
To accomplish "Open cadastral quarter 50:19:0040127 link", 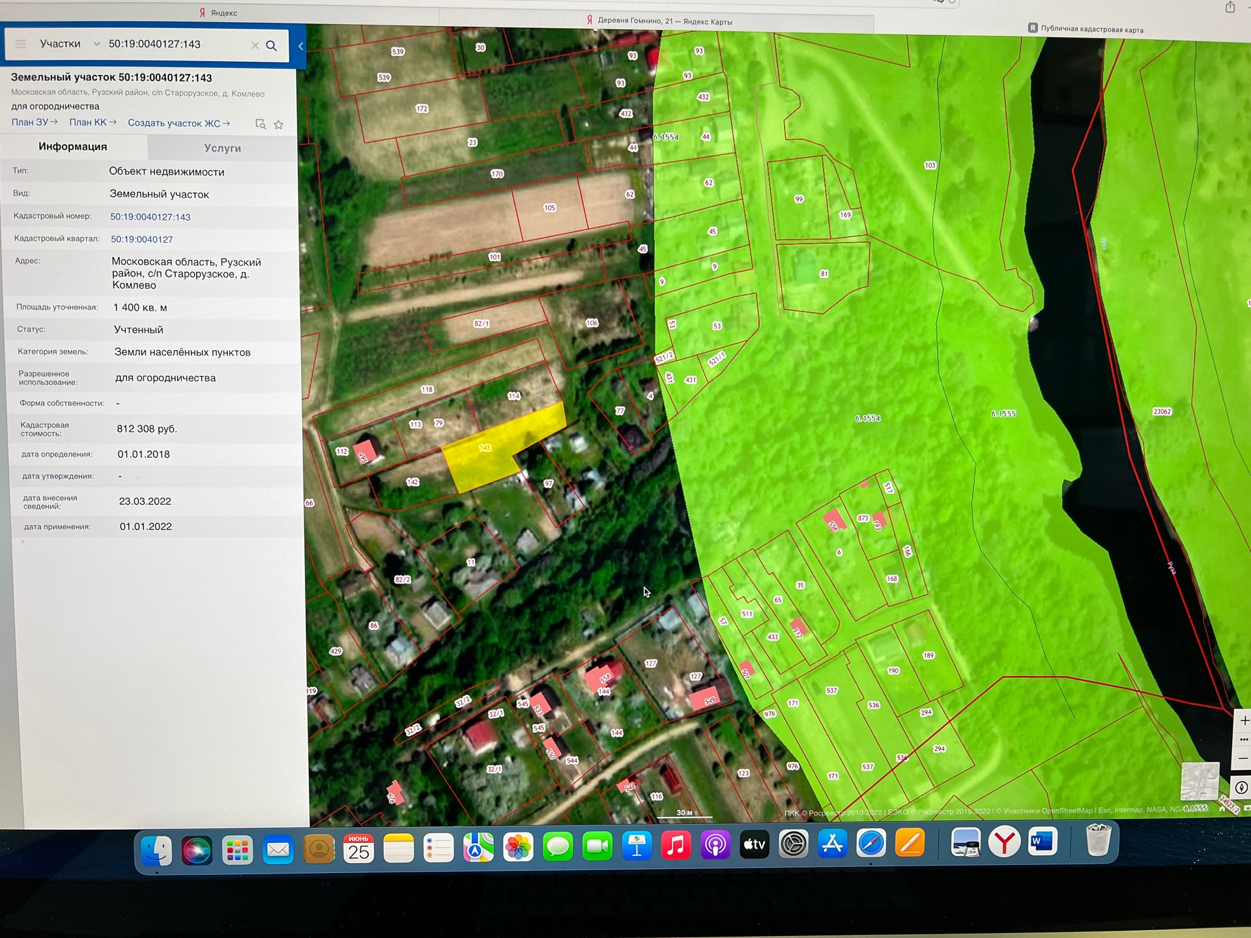I will 142,239.
